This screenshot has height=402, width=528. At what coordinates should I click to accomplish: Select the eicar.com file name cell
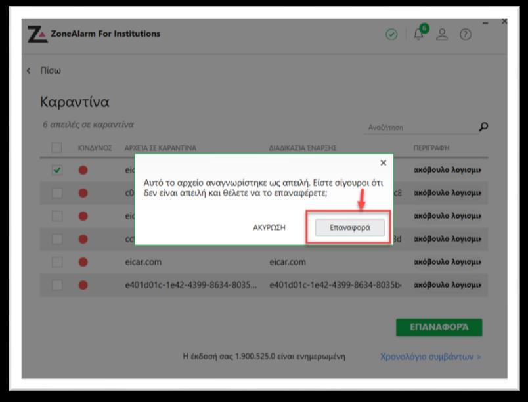(x=143, y=262)
